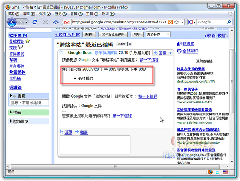
Task: Open the 檔案 (F) menu
Action: 13,14
